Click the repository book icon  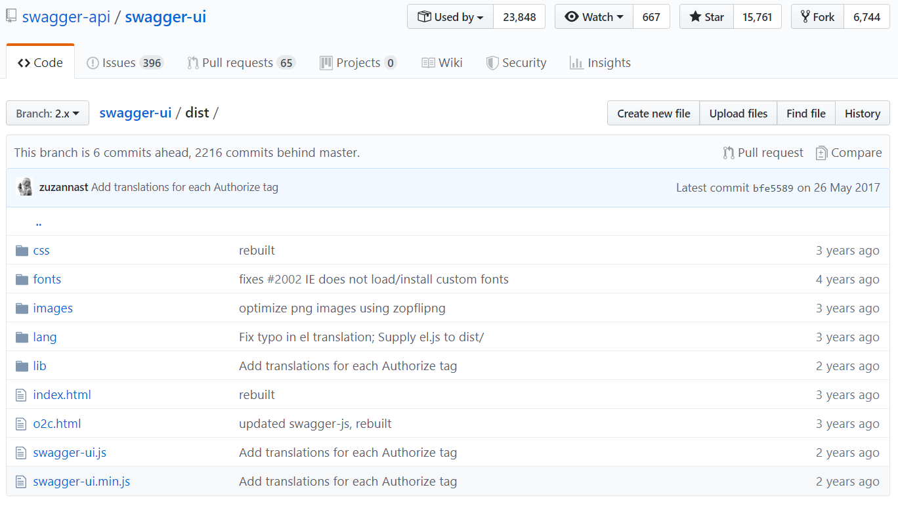11,17
